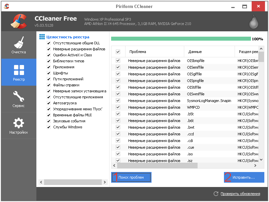Click the results list horizontal scrollbar

pyautogui.click(x=157, y=166)
